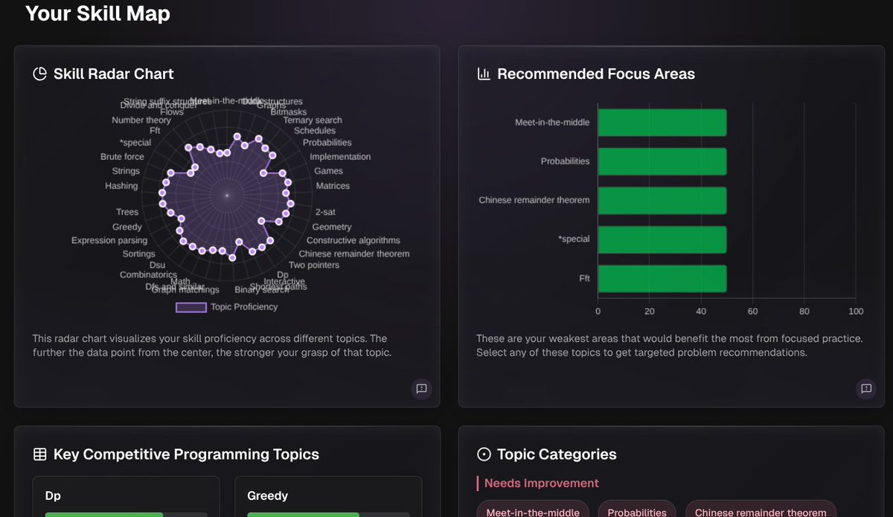Viewport: 893px width, 517px height.
Task: Click the Strings radar label
Action: pos(126,171)
